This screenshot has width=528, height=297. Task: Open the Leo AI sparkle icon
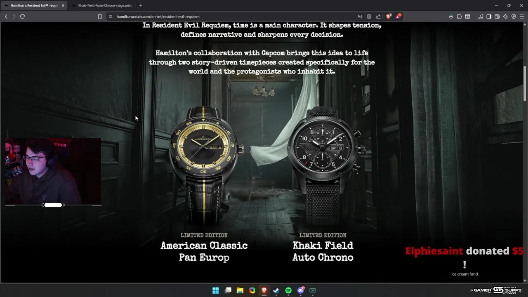505,16
